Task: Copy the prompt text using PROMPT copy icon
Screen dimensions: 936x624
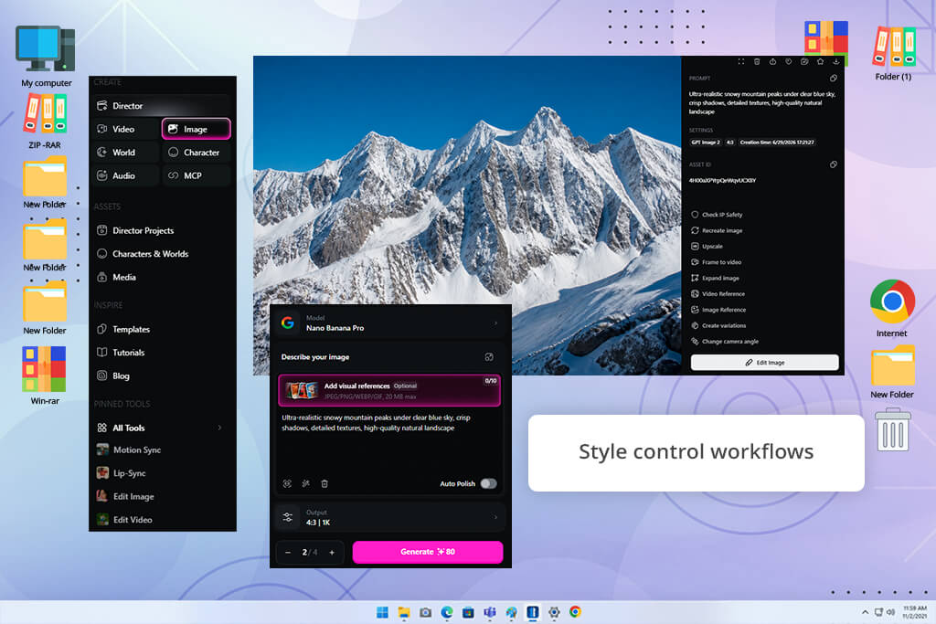Action: tap(834, 79)
